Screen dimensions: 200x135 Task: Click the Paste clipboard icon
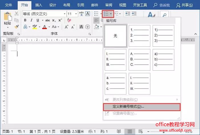coord(8,16)
